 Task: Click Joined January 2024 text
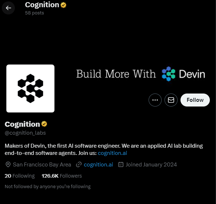click(x=151, y=164)
